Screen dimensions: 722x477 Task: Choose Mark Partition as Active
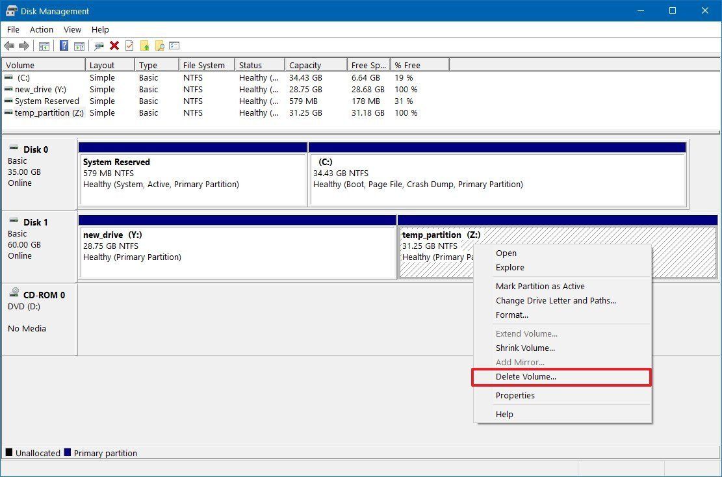click(x=540, y=286)
